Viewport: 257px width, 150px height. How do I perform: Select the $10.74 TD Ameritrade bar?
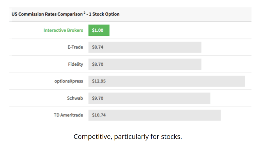point(155,115)
